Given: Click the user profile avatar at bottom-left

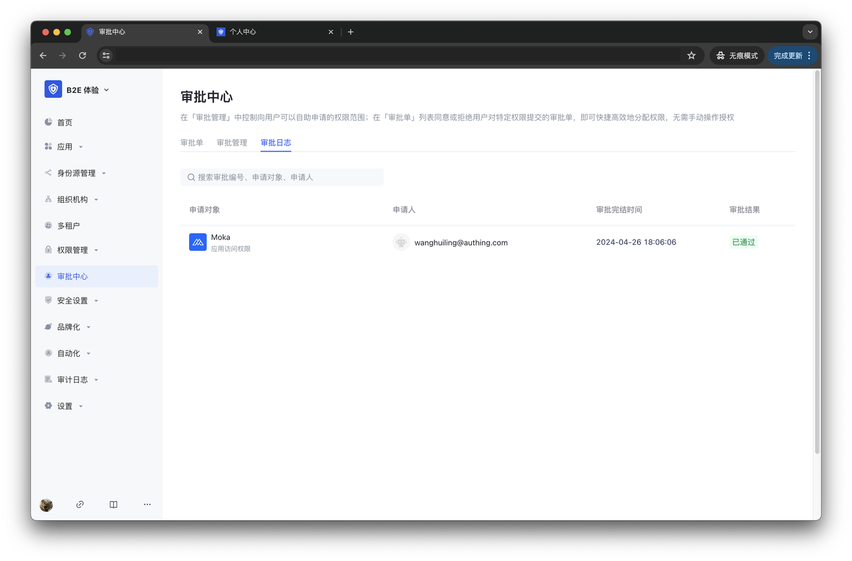Looking at the screenshot, I should (x=47, y=504).
